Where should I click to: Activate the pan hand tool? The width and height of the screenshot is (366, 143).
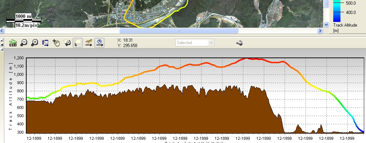pos(56,43)
